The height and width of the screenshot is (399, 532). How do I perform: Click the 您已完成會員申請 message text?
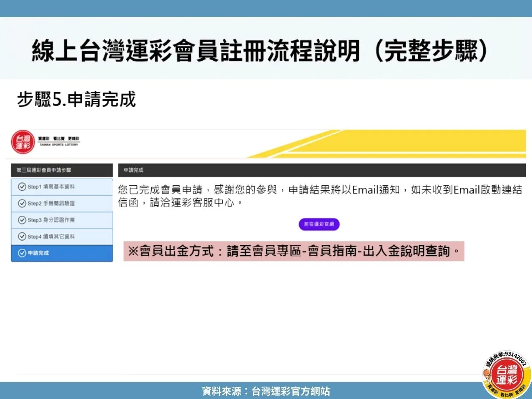(320, 196)
